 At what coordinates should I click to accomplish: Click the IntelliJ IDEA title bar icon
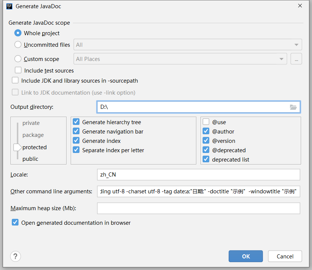click(9, 6)
